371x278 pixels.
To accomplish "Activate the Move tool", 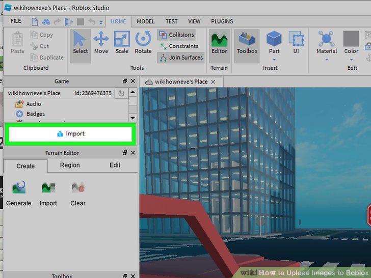I will point(101,43).
